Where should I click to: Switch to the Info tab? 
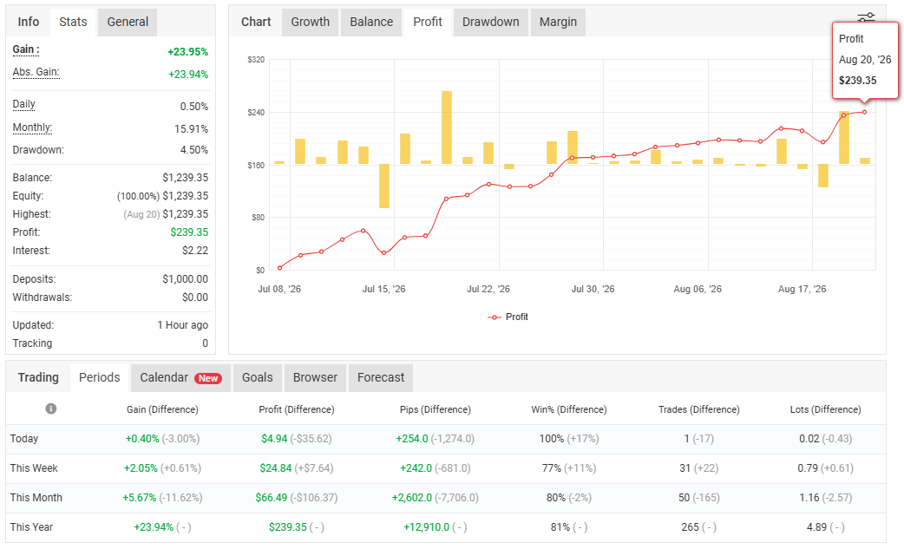point(29,22)
